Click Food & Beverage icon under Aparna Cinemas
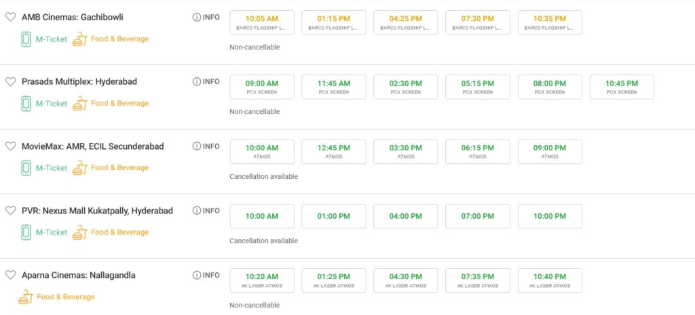 point(26,297)
